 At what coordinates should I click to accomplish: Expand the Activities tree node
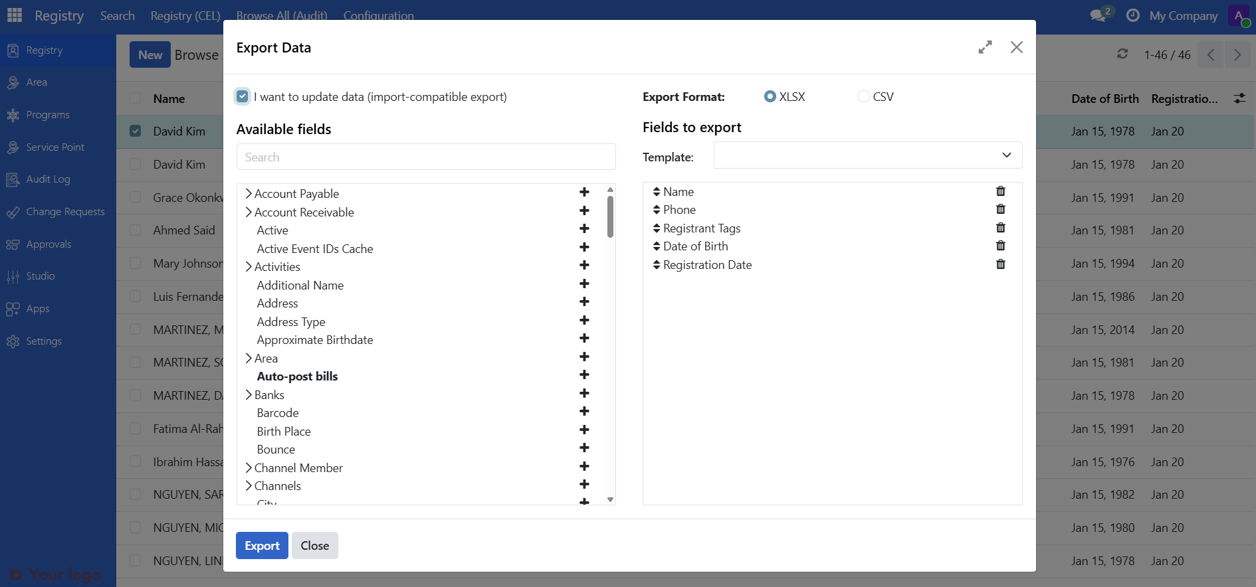(249, 266)
